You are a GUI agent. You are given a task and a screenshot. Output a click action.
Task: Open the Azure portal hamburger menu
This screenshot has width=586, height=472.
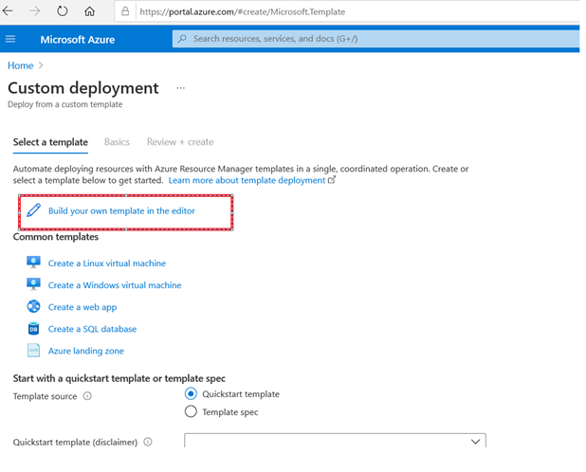(11, 40)
